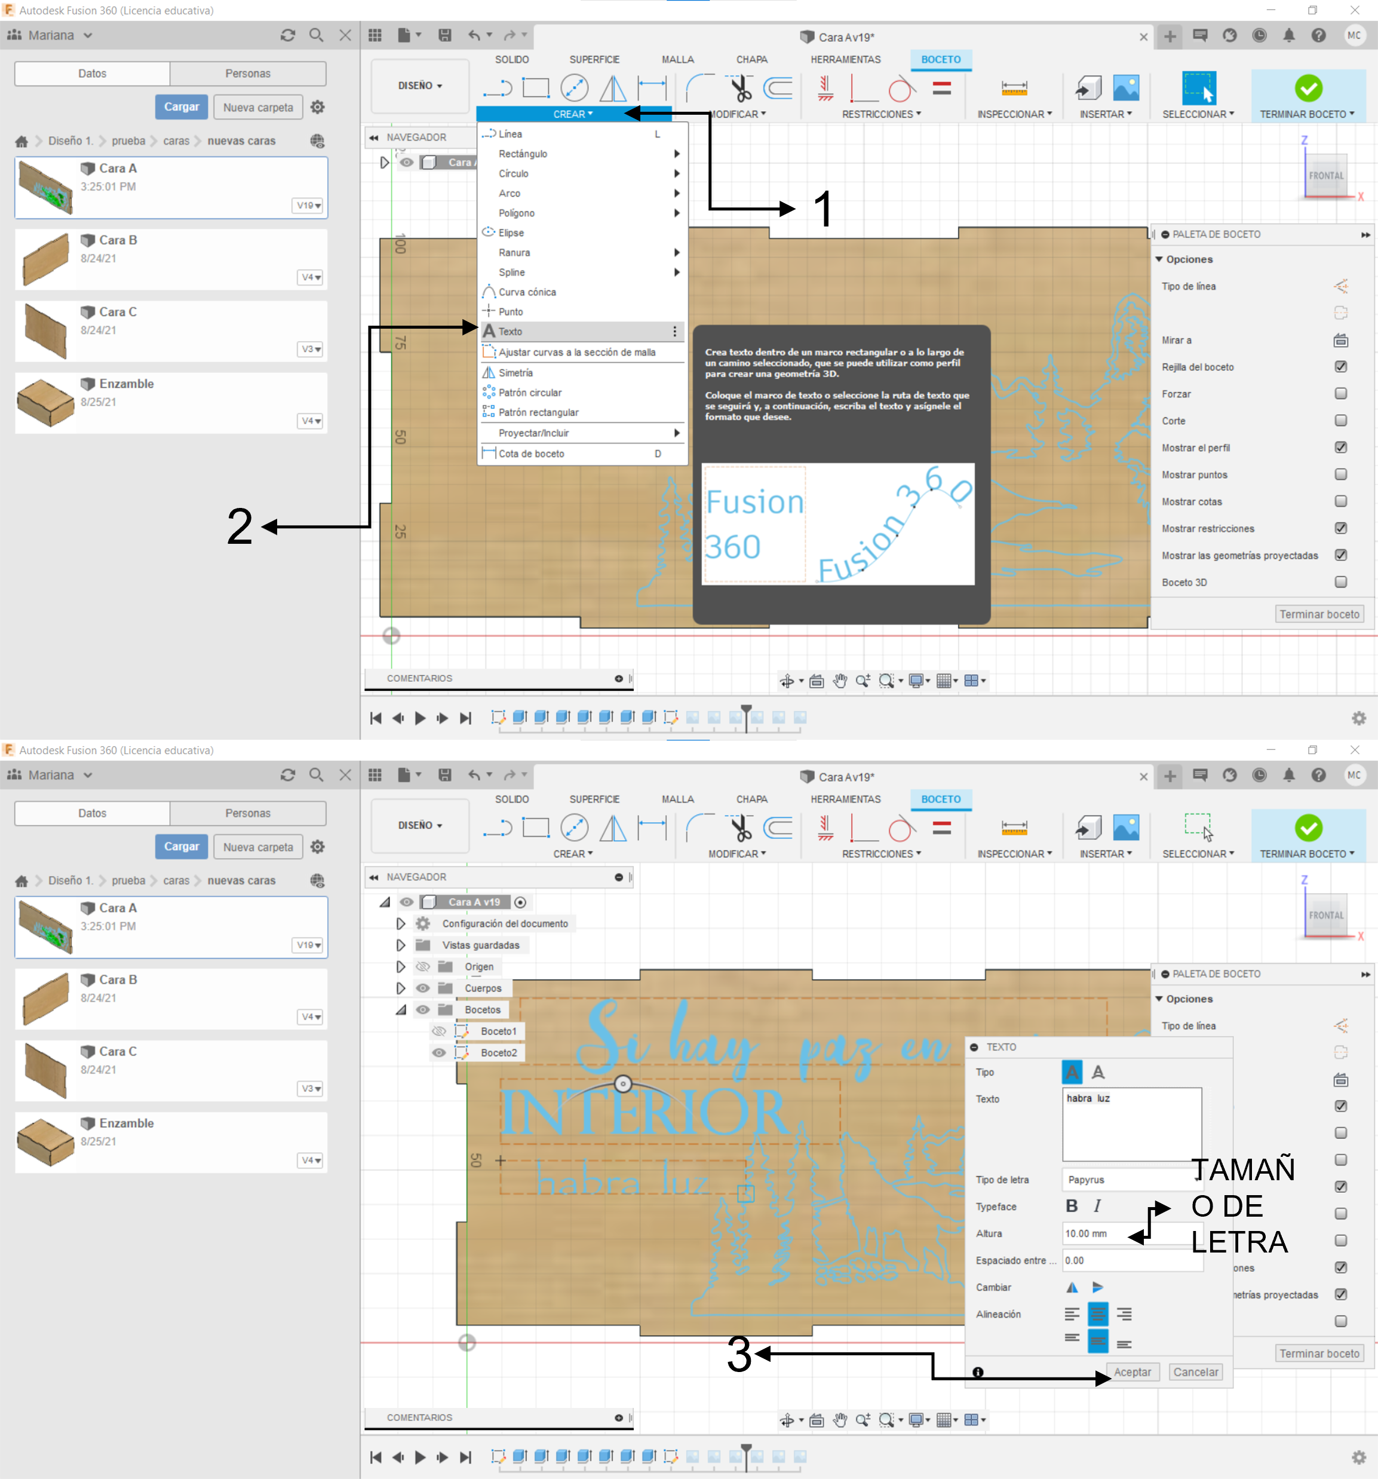Choose Texto from the Crear menu

tap(510, 331)
